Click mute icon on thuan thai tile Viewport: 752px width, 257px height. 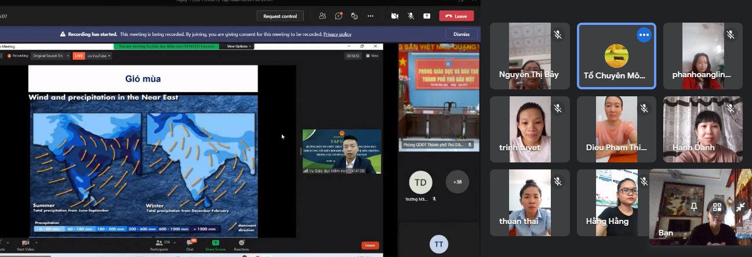tap(558, 182)
